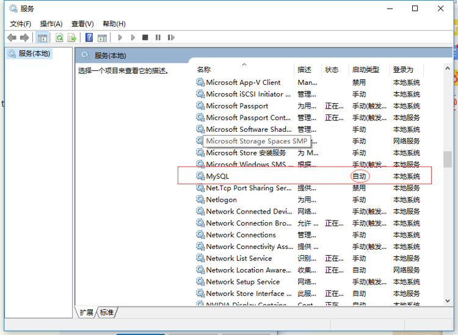Click the gear icon beside MySQL
This screenshot has height=335, width=458.
click(200, 176)
